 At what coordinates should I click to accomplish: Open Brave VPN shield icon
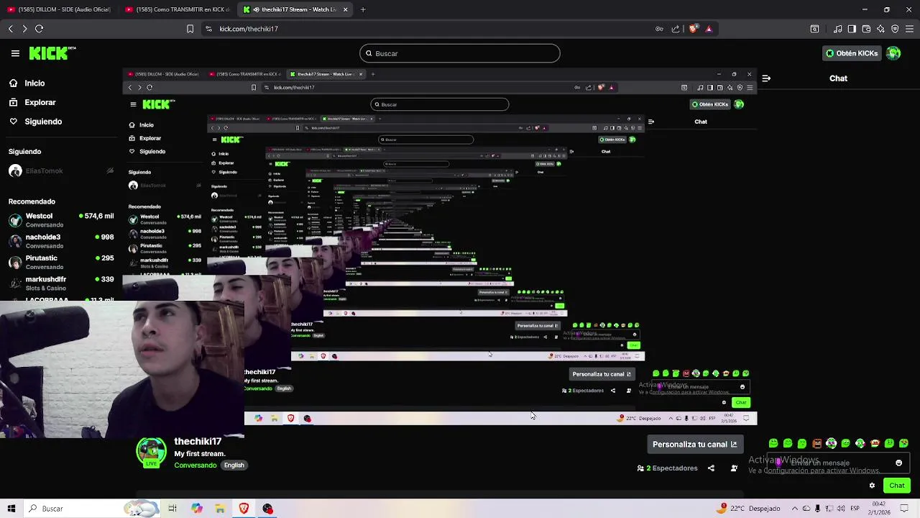(895, 29)
